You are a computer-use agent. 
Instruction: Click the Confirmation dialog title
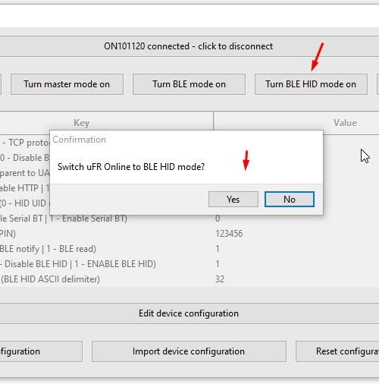[79, 140]
